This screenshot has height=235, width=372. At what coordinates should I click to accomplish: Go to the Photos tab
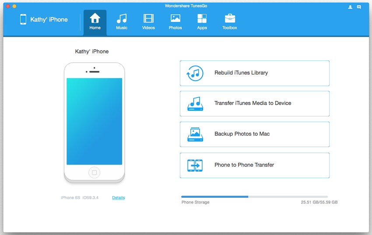coord(175,21)
